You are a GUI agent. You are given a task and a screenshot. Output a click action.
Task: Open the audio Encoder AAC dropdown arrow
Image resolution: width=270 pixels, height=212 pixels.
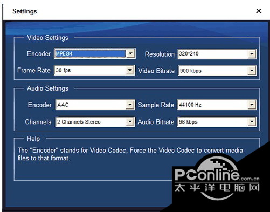(130, 105)
